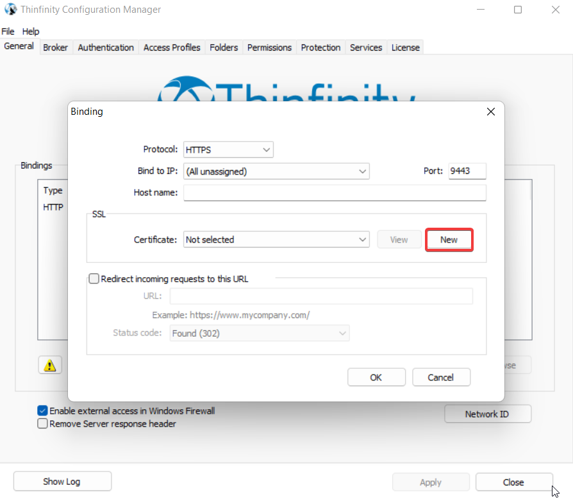Select the HTTP row in Bindings list
The width and height of the screenshot is (573, 499).
point(53,207)
